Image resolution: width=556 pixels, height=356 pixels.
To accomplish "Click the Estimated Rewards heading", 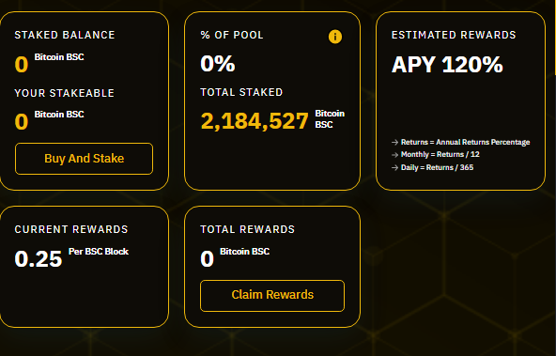I will [x=454, y=35].
